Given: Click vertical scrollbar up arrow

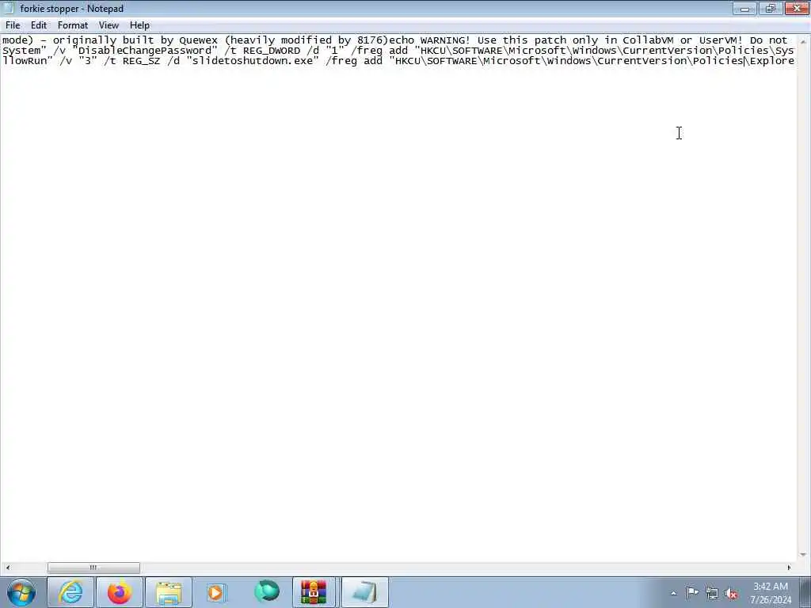Looking at the screenshot, I should [803, 41].
